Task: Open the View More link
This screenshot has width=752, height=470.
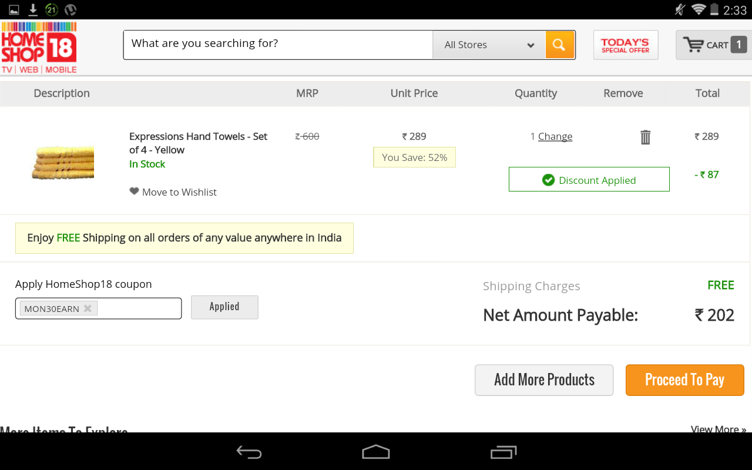Action: coord(719,429)
